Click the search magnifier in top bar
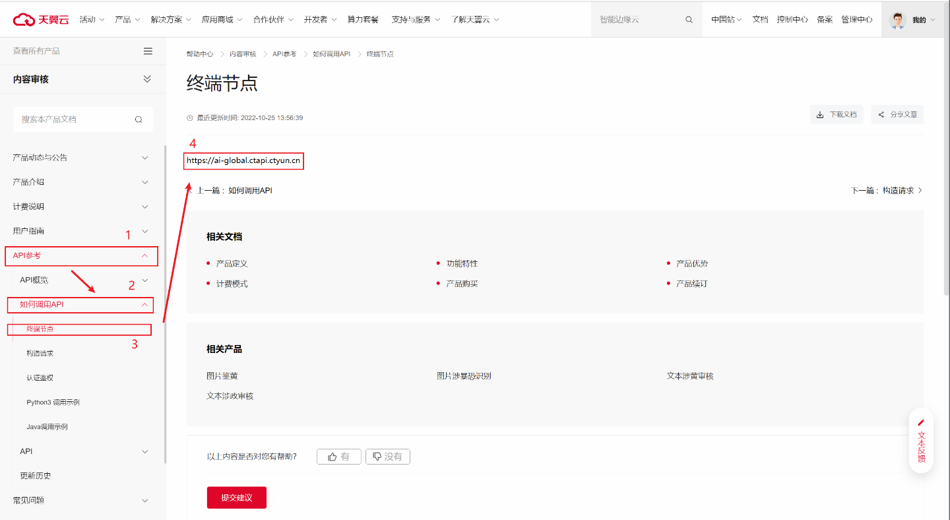 pos(689,20)
